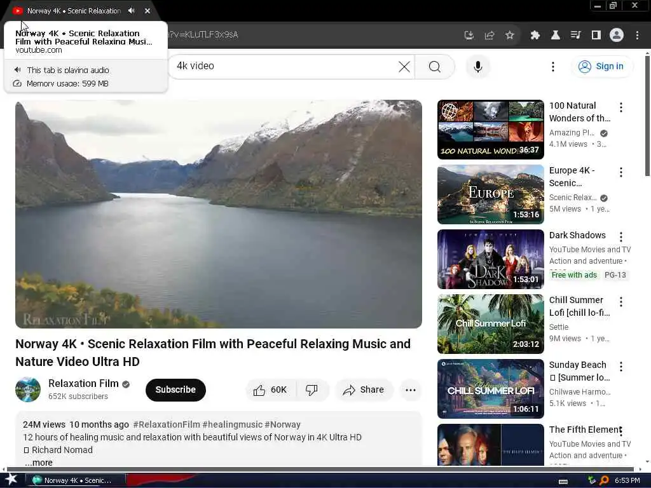Open YouTube settings three-dot menu
The image size is (651, 488).
(552, 66)
